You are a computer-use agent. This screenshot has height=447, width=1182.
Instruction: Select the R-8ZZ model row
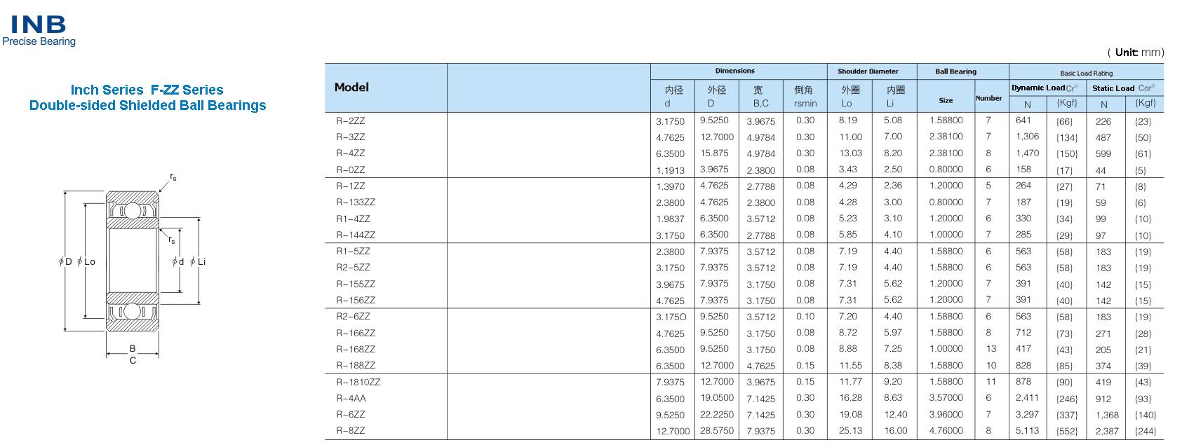click(350, 431)
